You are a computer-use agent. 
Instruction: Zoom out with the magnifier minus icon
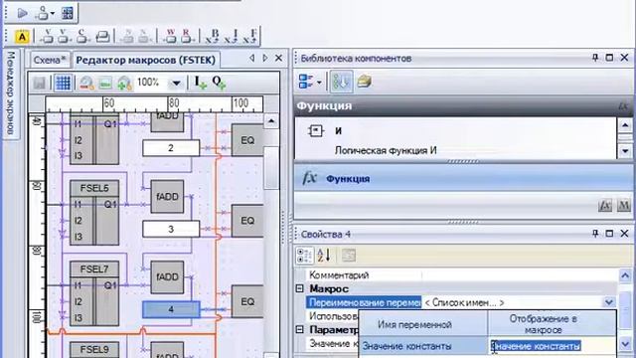(x=86, y=84)
